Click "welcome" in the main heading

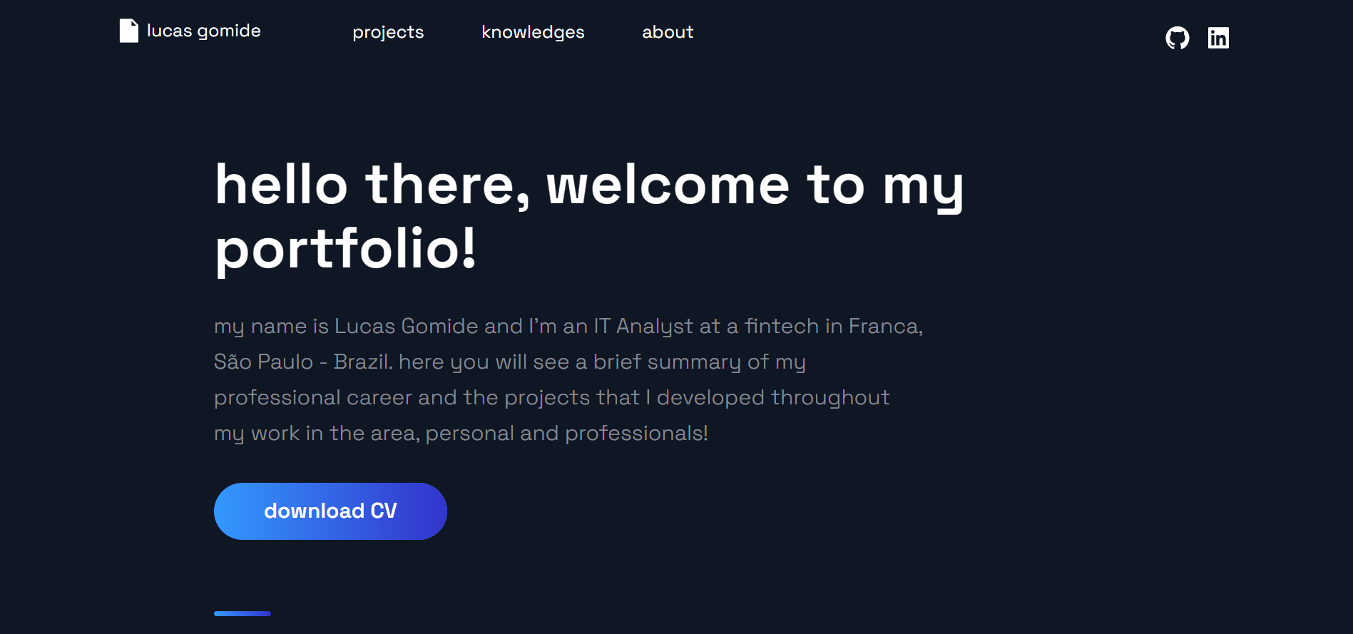pyautogui.click(x=668, y=185)
